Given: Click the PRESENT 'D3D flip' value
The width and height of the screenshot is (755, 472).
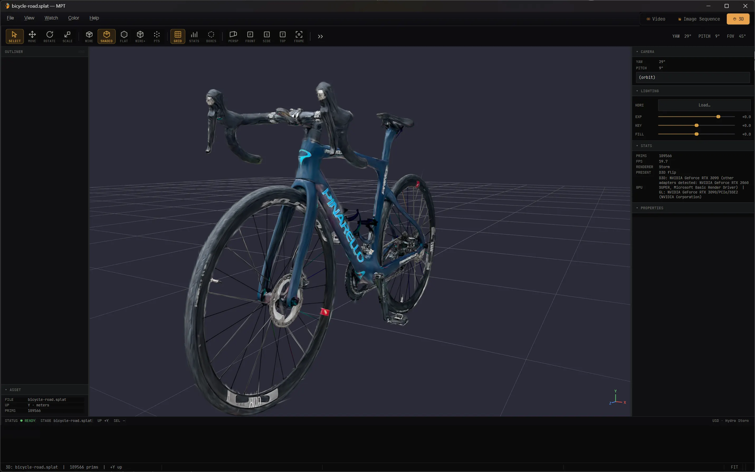Looking at the screenshot, I should click(667, 173).
